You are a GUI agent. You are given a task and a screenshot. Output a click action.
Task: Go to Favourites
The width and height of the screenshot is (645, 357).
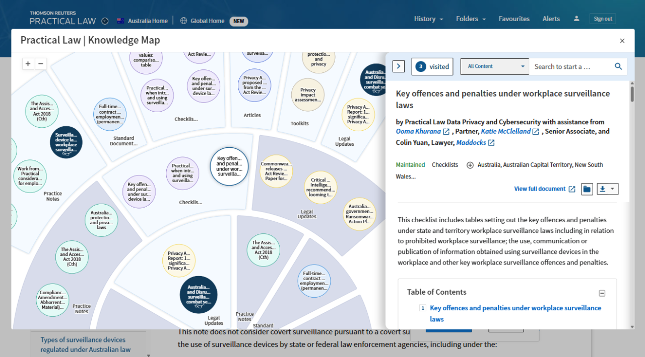pos(514,19)
